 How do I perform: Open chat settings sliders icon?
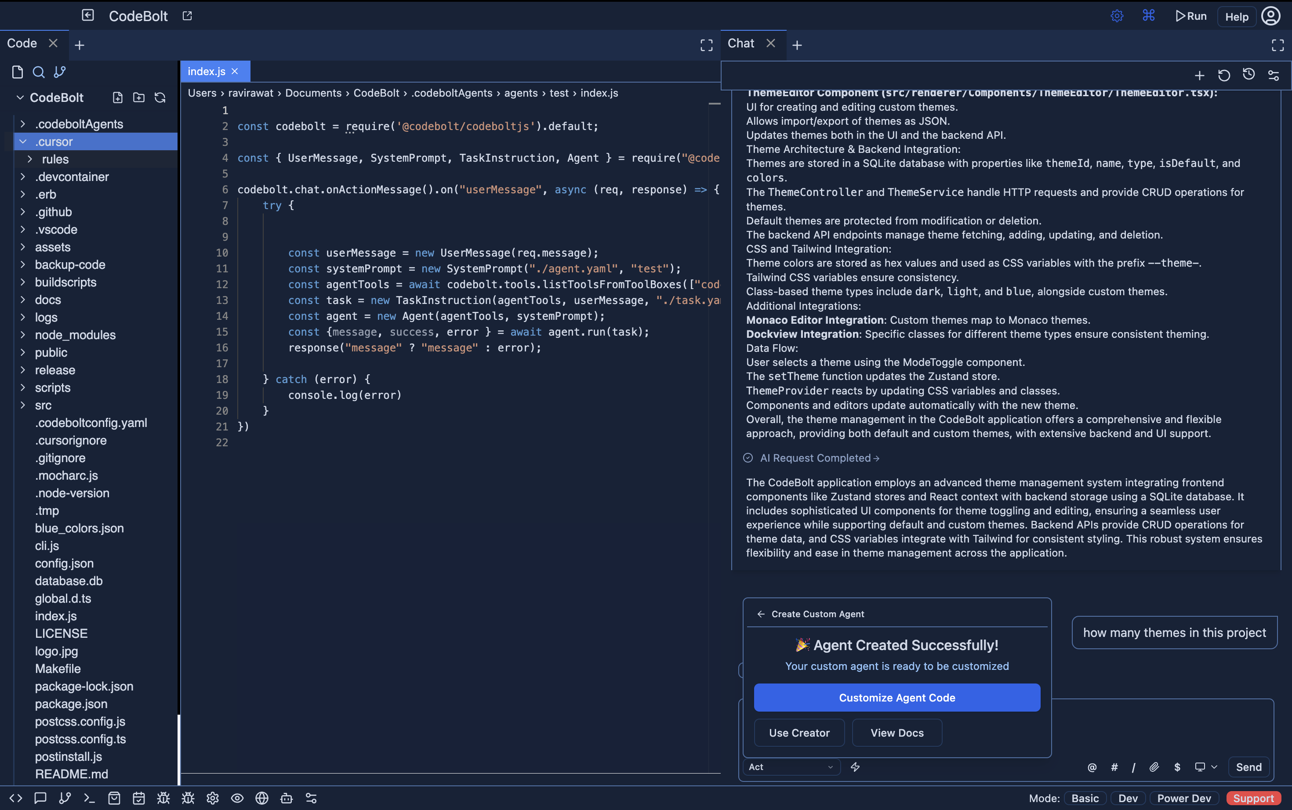1274,76
